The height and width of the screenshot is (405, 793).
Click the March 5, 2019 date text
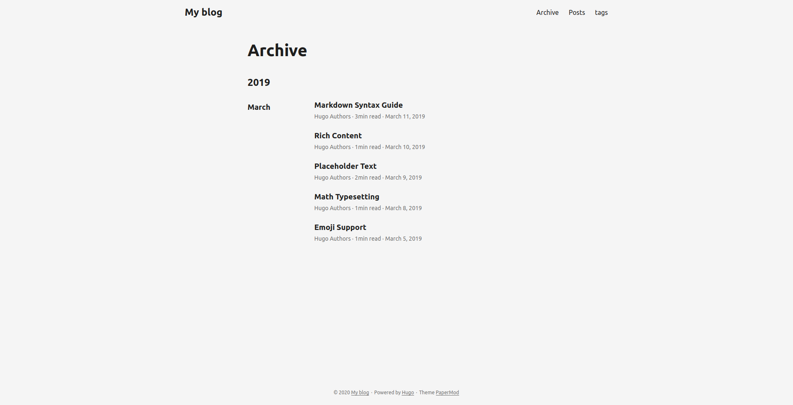point(403,239)
